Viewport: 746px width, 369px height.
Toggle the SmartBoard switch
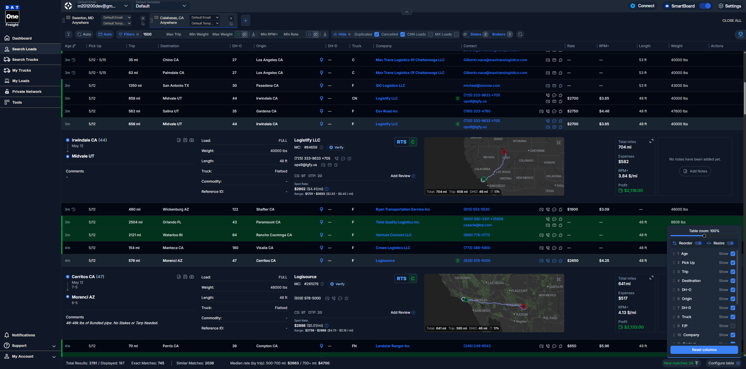(x=705, y=6)
